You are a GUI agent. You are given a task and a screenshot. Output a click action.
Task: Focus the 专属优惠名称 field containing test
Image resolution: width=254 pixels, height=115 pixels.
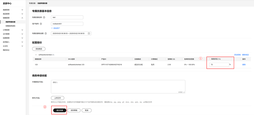[x=67, y=17]
